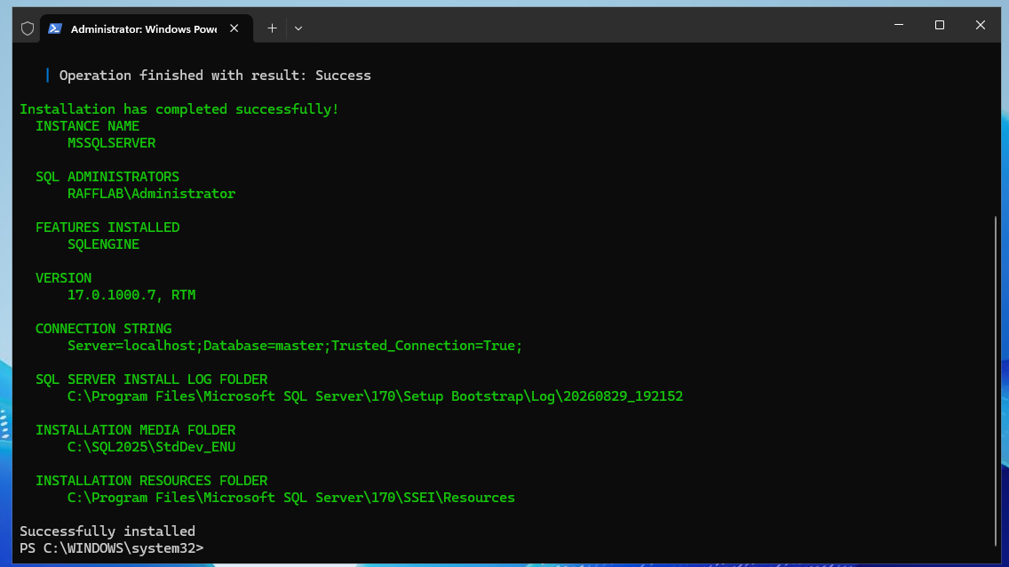This screenshot has width=1009, height=567.
Task: Minimize the terminal window
Action: 899,25
